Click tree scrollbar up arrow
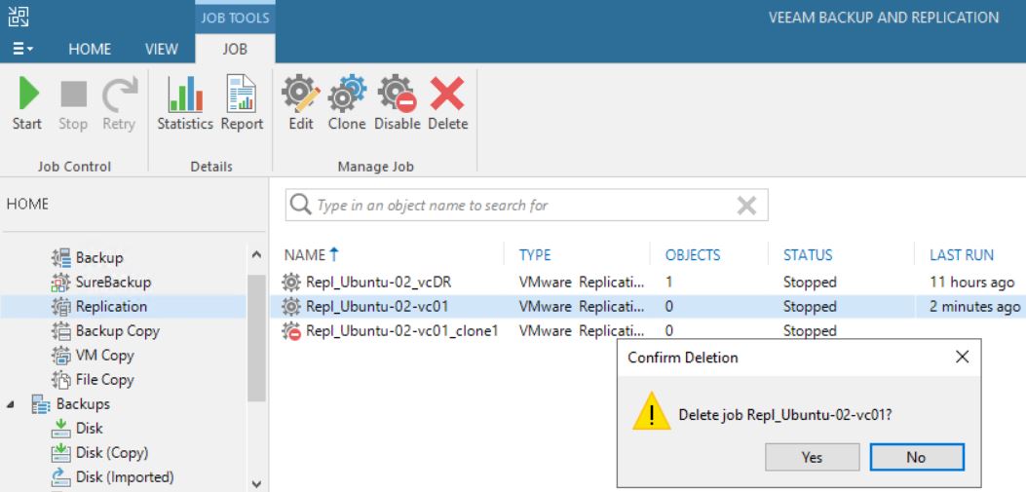This screenshot has height=492, width=1026. (x=256, y=254)
